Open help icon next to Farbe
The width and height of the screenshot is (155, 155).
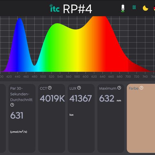[x=141, y=88]
